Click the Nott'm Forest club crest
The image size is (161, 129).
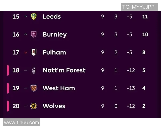(34, 70)
